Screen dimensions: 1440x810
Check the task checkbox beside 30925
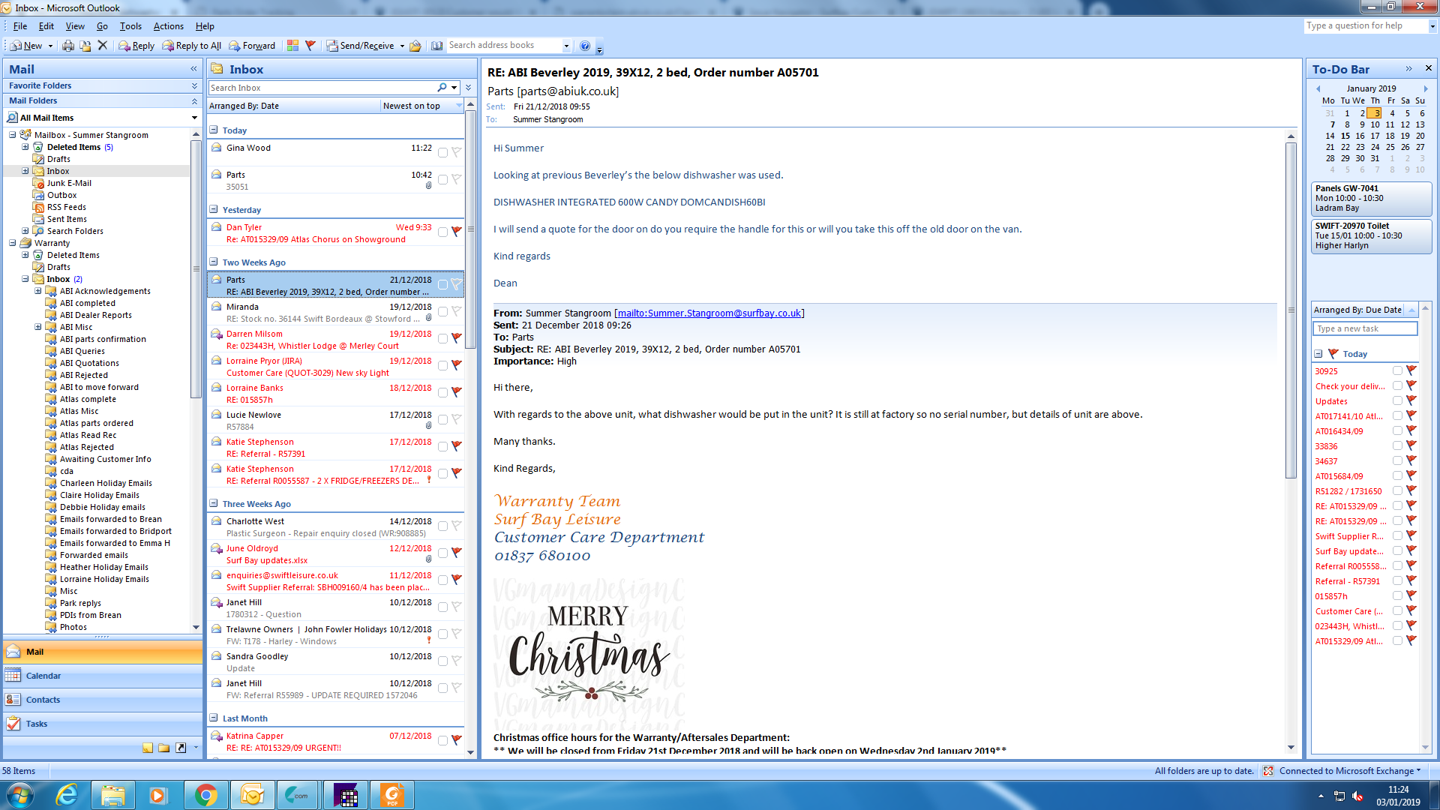click(1397, 370)
